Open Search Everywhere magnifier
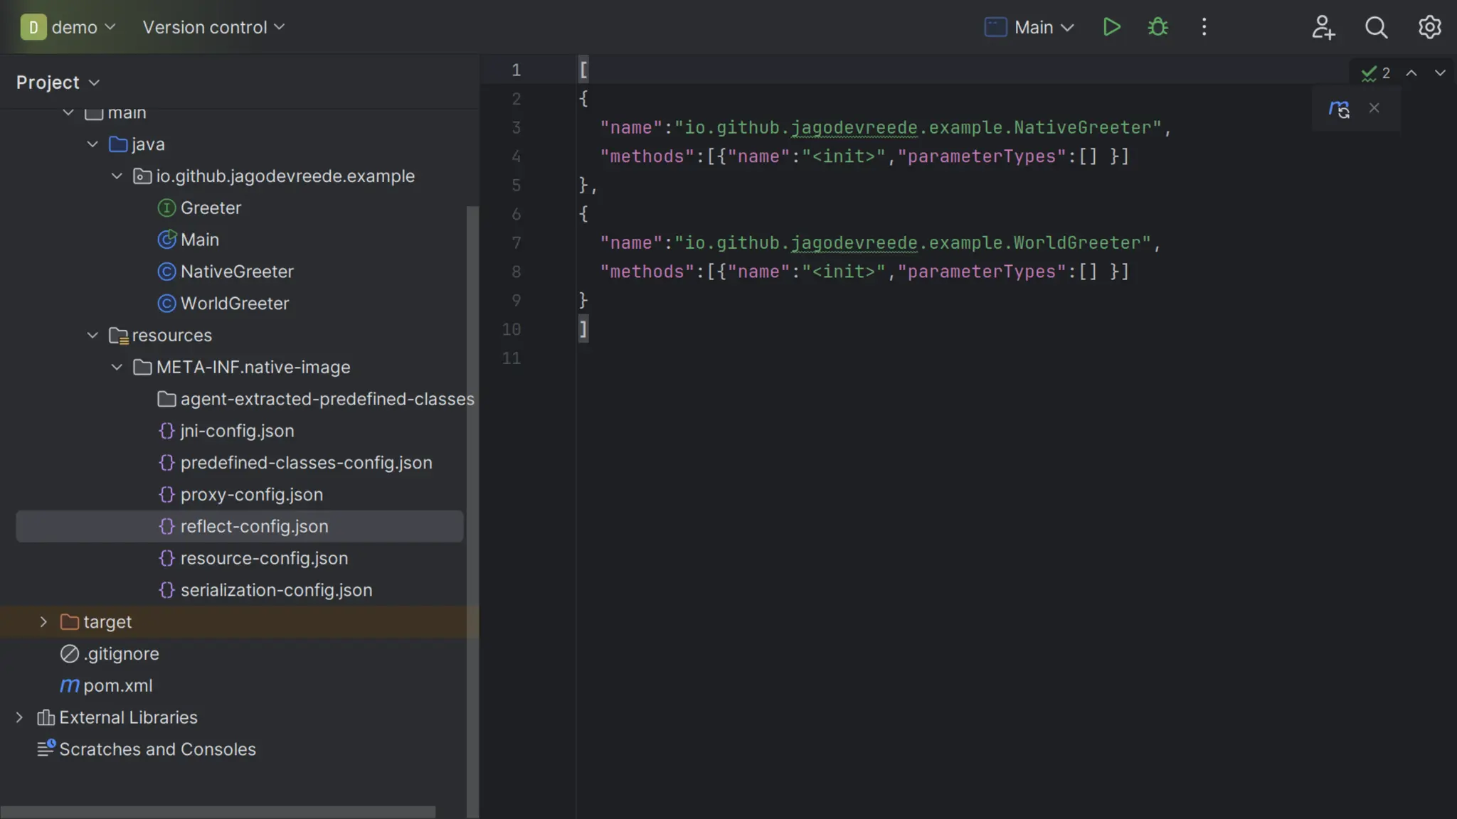Image resolution: width=1457 pixels, height=819 pixels. point(1376,27)
